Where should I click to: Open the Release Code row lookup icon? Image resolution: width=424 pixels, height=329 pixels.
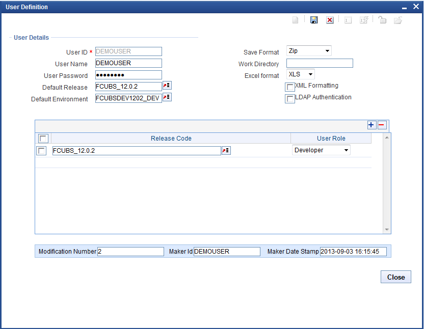(226, 151)
